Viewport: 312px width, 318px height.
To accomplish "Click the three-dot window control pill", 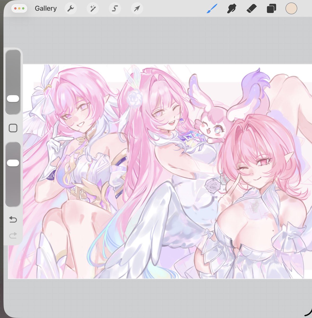I will tap(19, 8).
